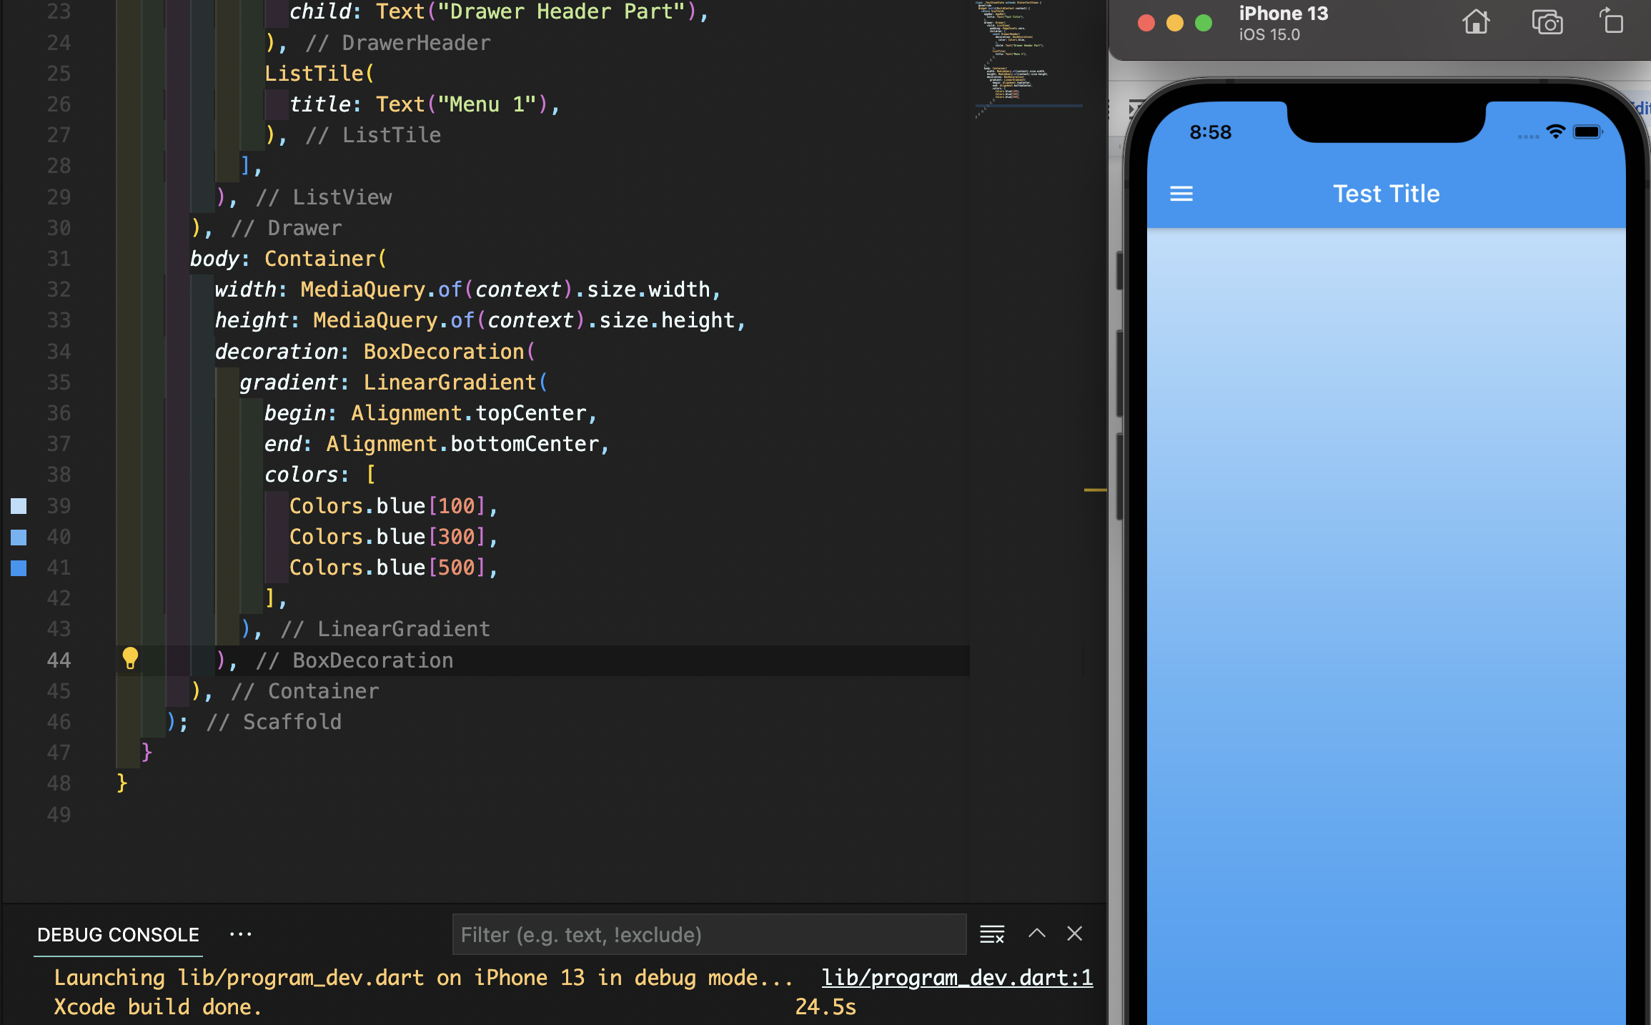Close the debug console panel
Image resolution: width=1651 pixels, height=1025 pixels.
tap(1074, 934)
